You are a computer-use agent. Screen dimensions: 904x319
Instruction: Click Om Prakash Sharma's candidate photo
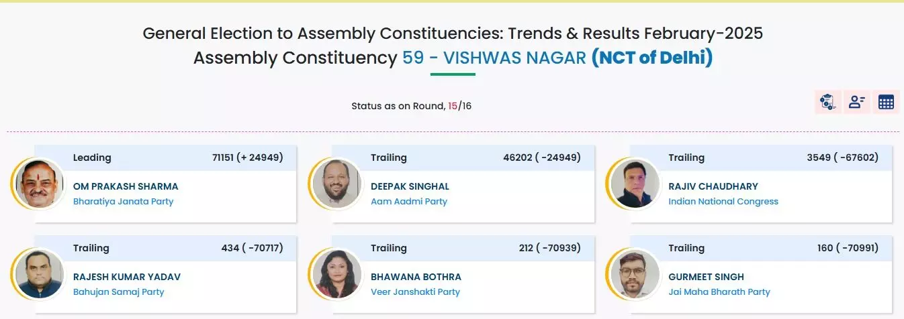coord(38,184)
